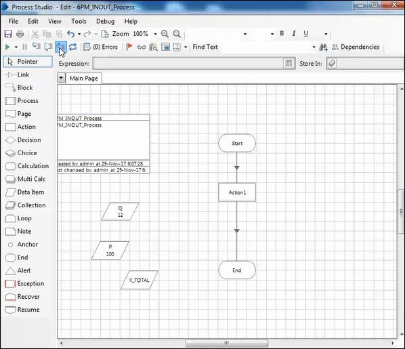Validate the process via the (0) Errors button
Viewport: 405px width, 349px height.
[x=101, y=47]
